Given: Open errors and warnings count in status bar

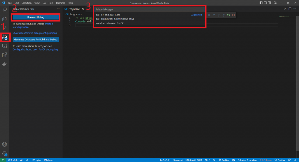Looking at the screenshot, I should 13,160.
